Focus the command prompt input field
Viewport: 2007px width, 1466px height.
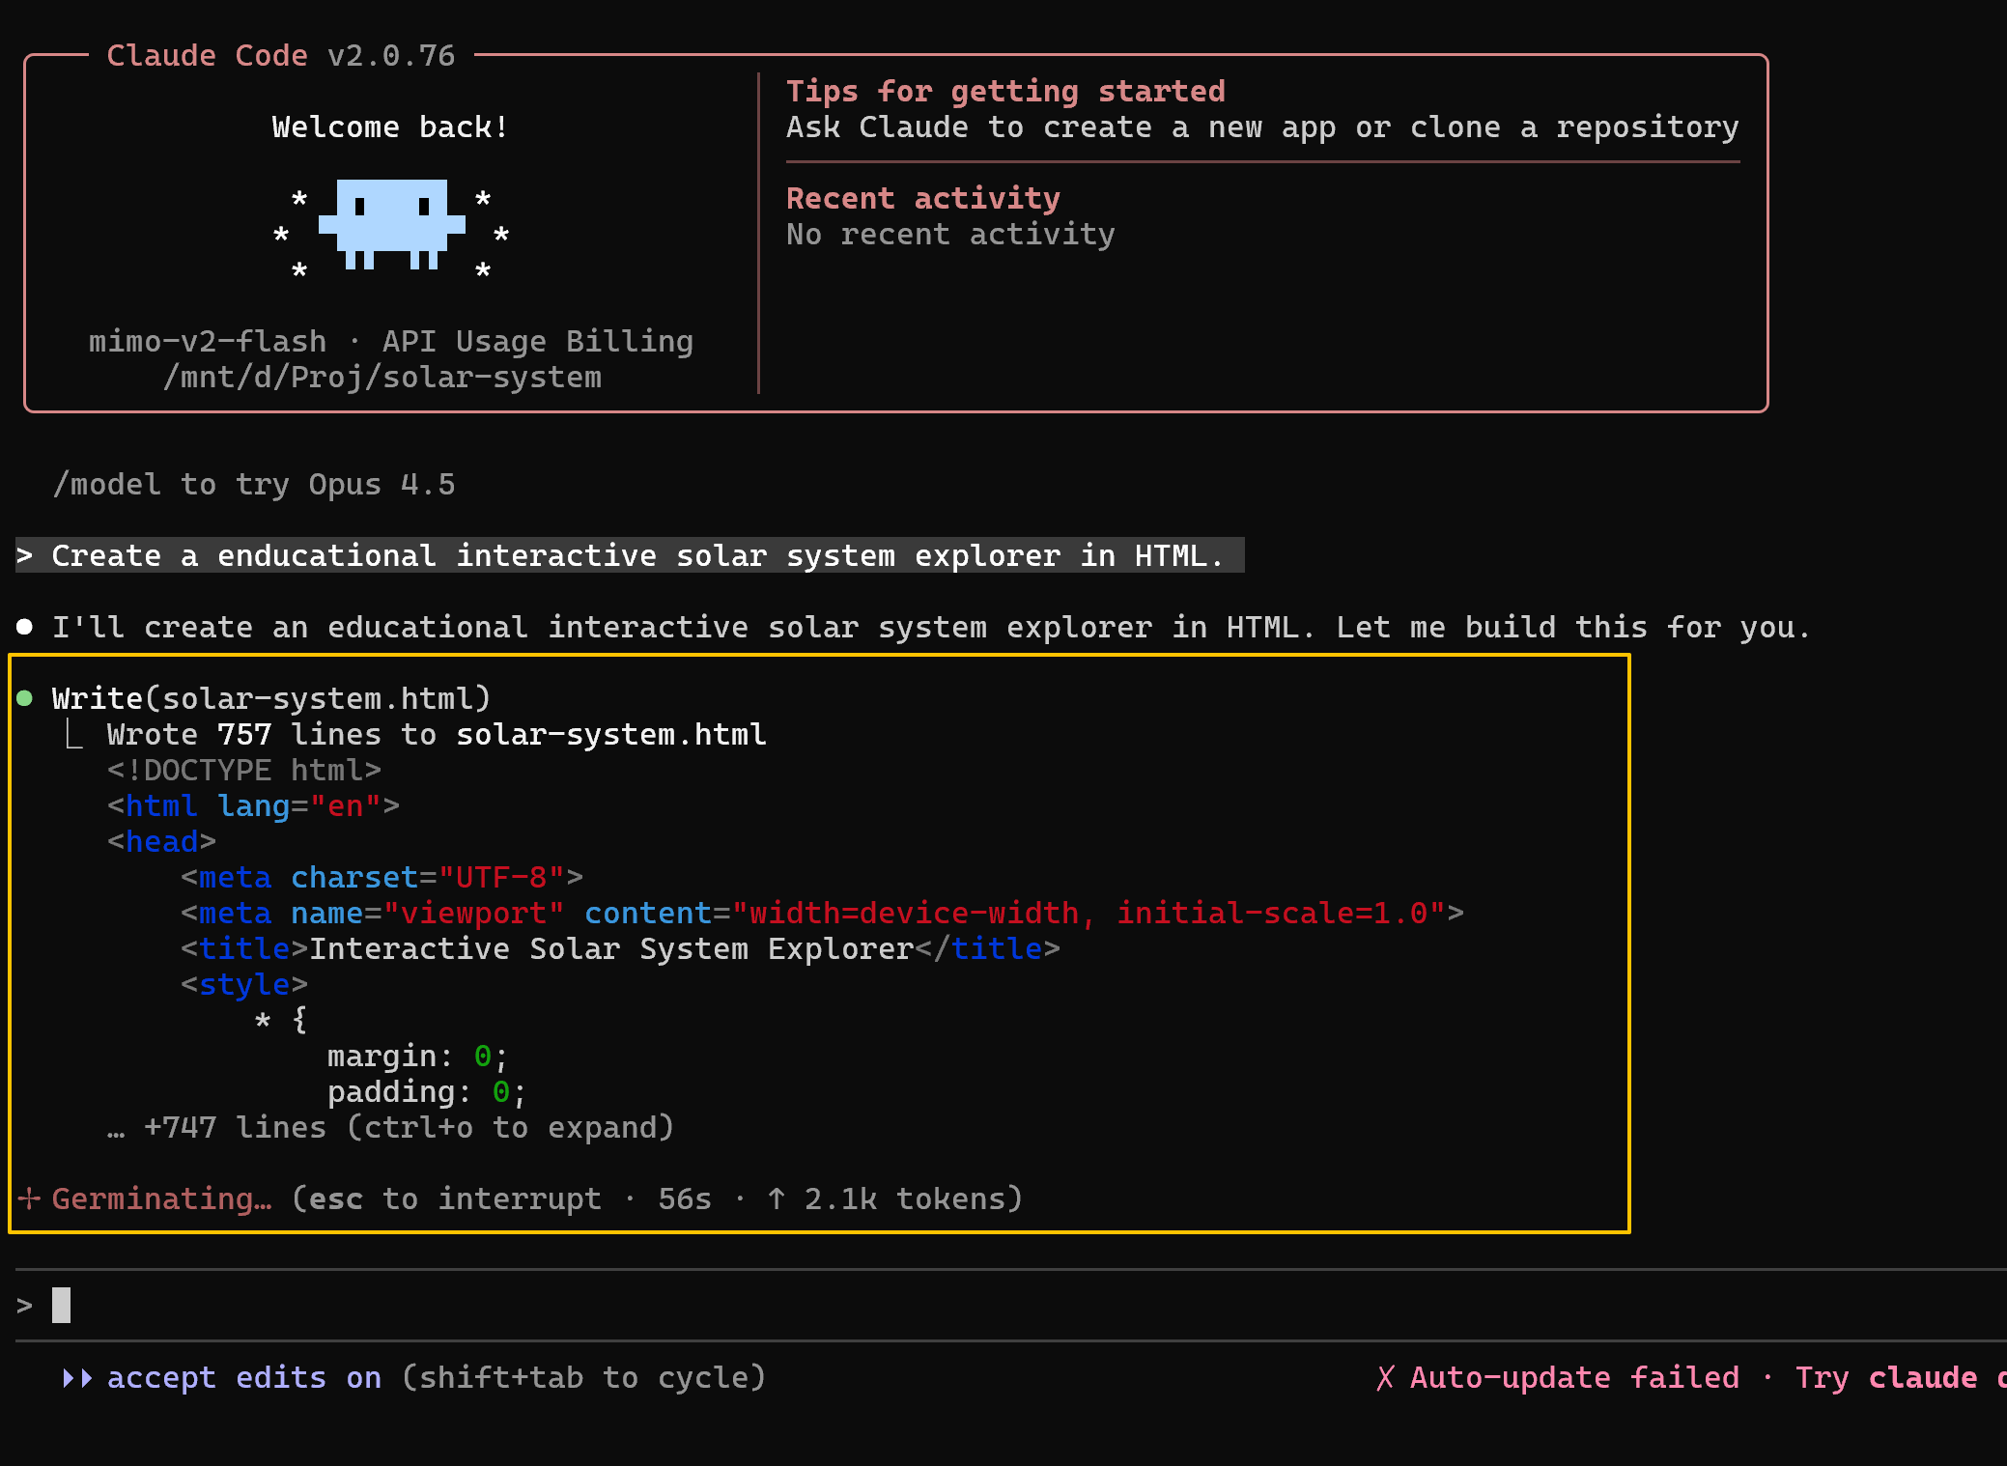tap(579, 1306)
